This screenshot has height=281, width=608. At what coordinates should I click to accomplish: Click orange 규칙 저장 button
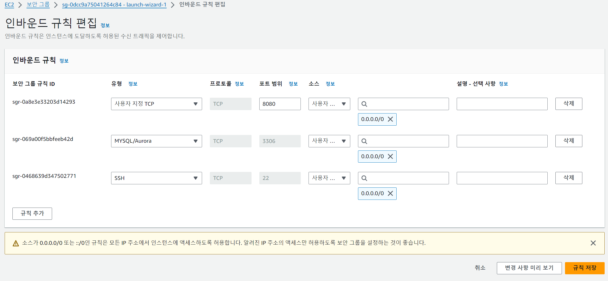(x=584, y=268)
